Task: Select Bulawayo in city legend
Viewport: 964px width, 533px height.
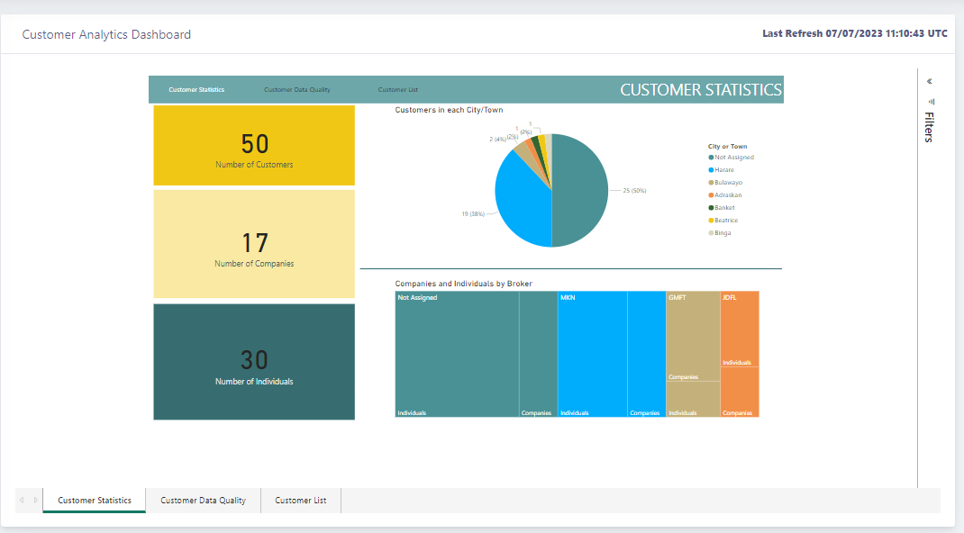Action: 725,183
